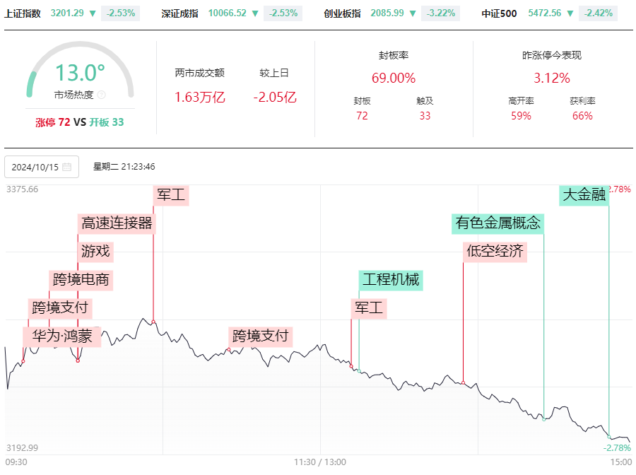Select the 游戏 sector tag

pyautogui.click(x=95, y=252)
